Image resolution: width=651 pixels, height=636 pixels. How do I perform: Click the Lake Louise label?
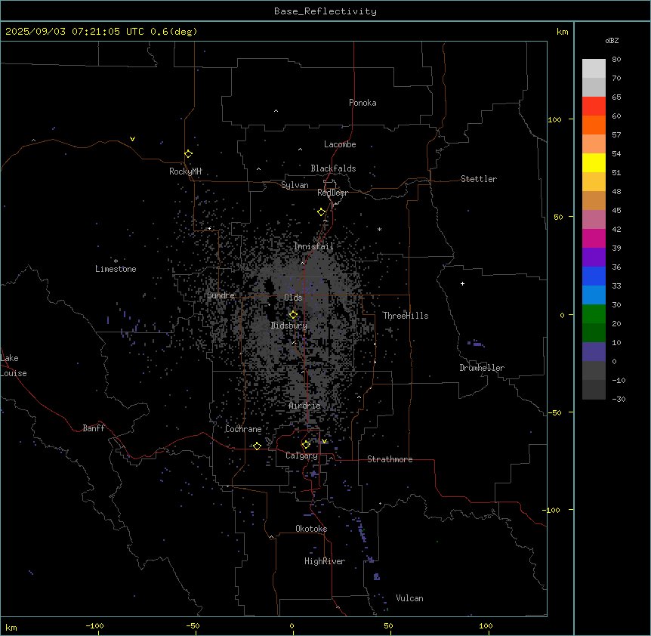click(14, 366)
